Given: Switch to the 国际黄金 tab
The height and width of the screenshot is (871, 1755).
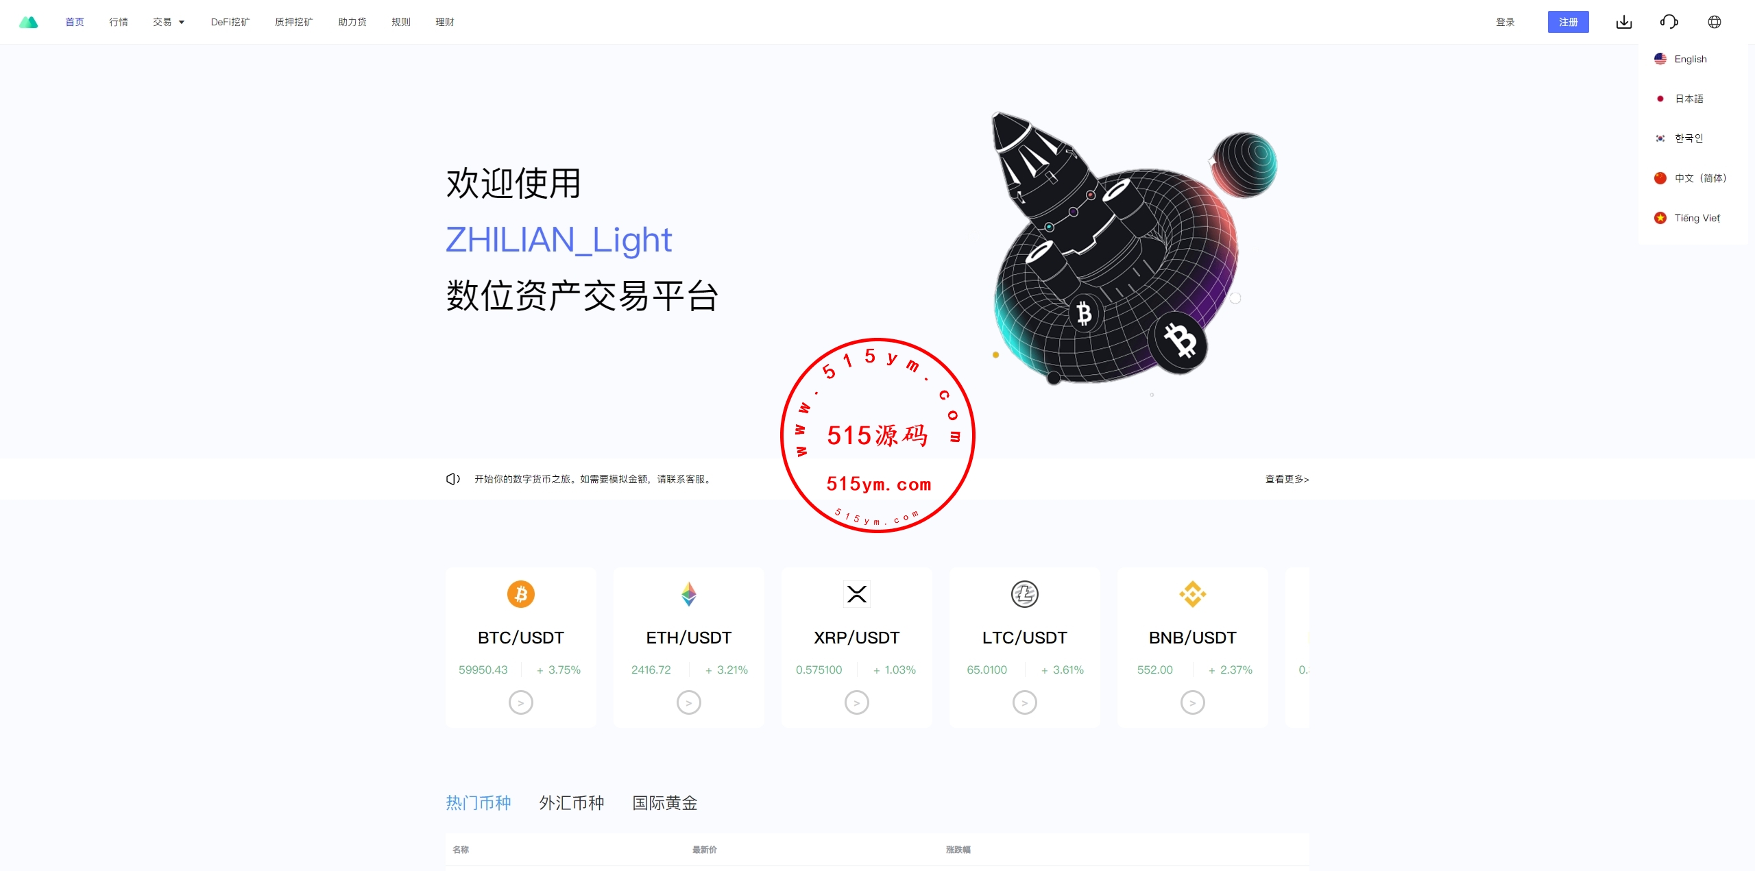Looking at the screenshot, I should tap(665, 802).
